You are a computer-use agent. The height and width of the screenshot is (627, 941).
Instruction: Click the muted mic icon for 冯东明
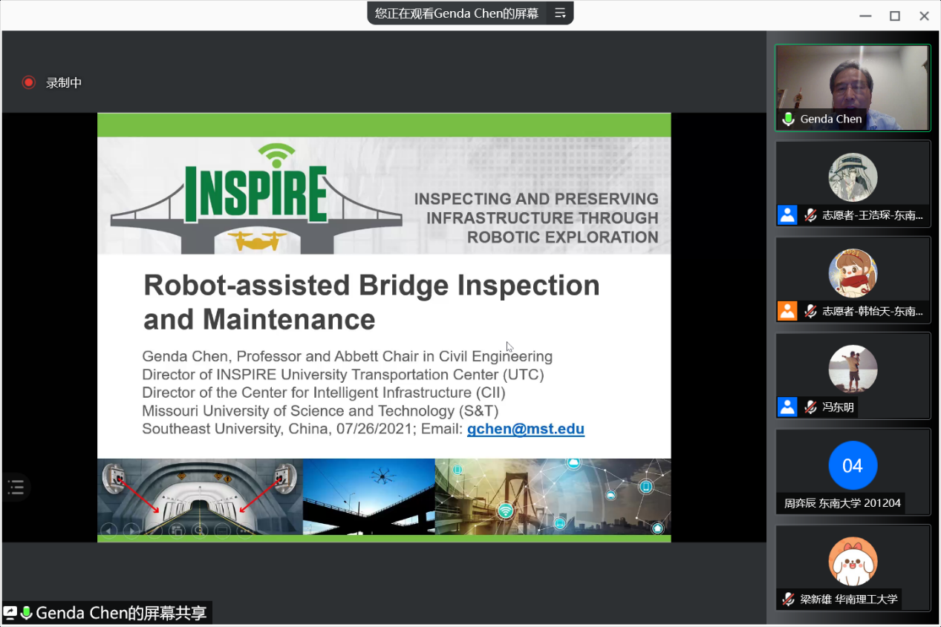click(x=810, y=407)
